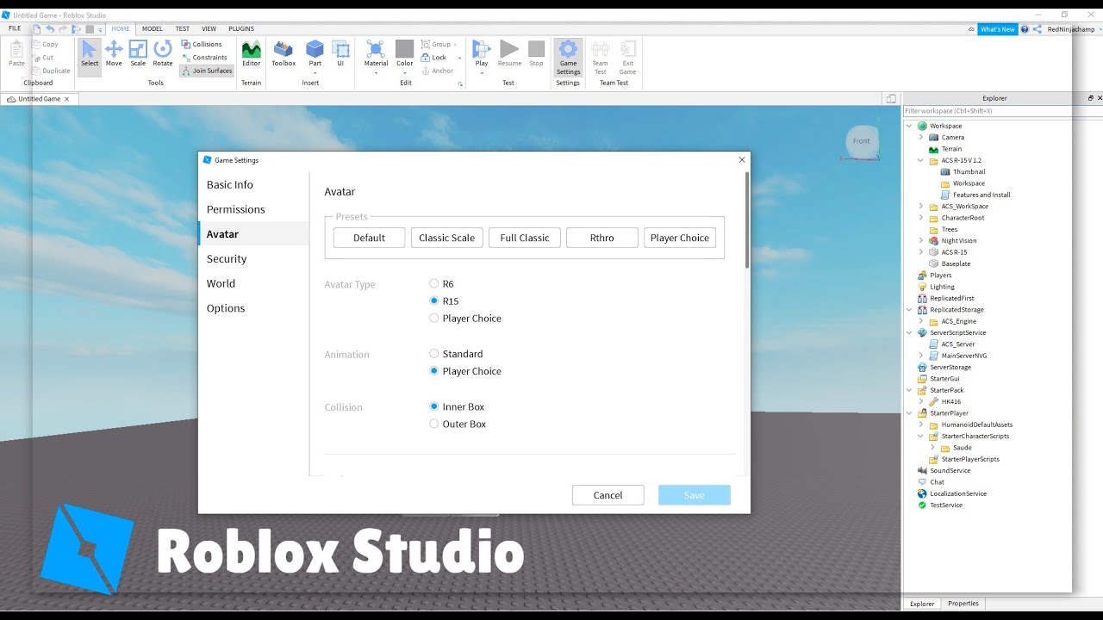Click the Lock tool
This screenshot has height=620, width=1103.
[434, 58]
